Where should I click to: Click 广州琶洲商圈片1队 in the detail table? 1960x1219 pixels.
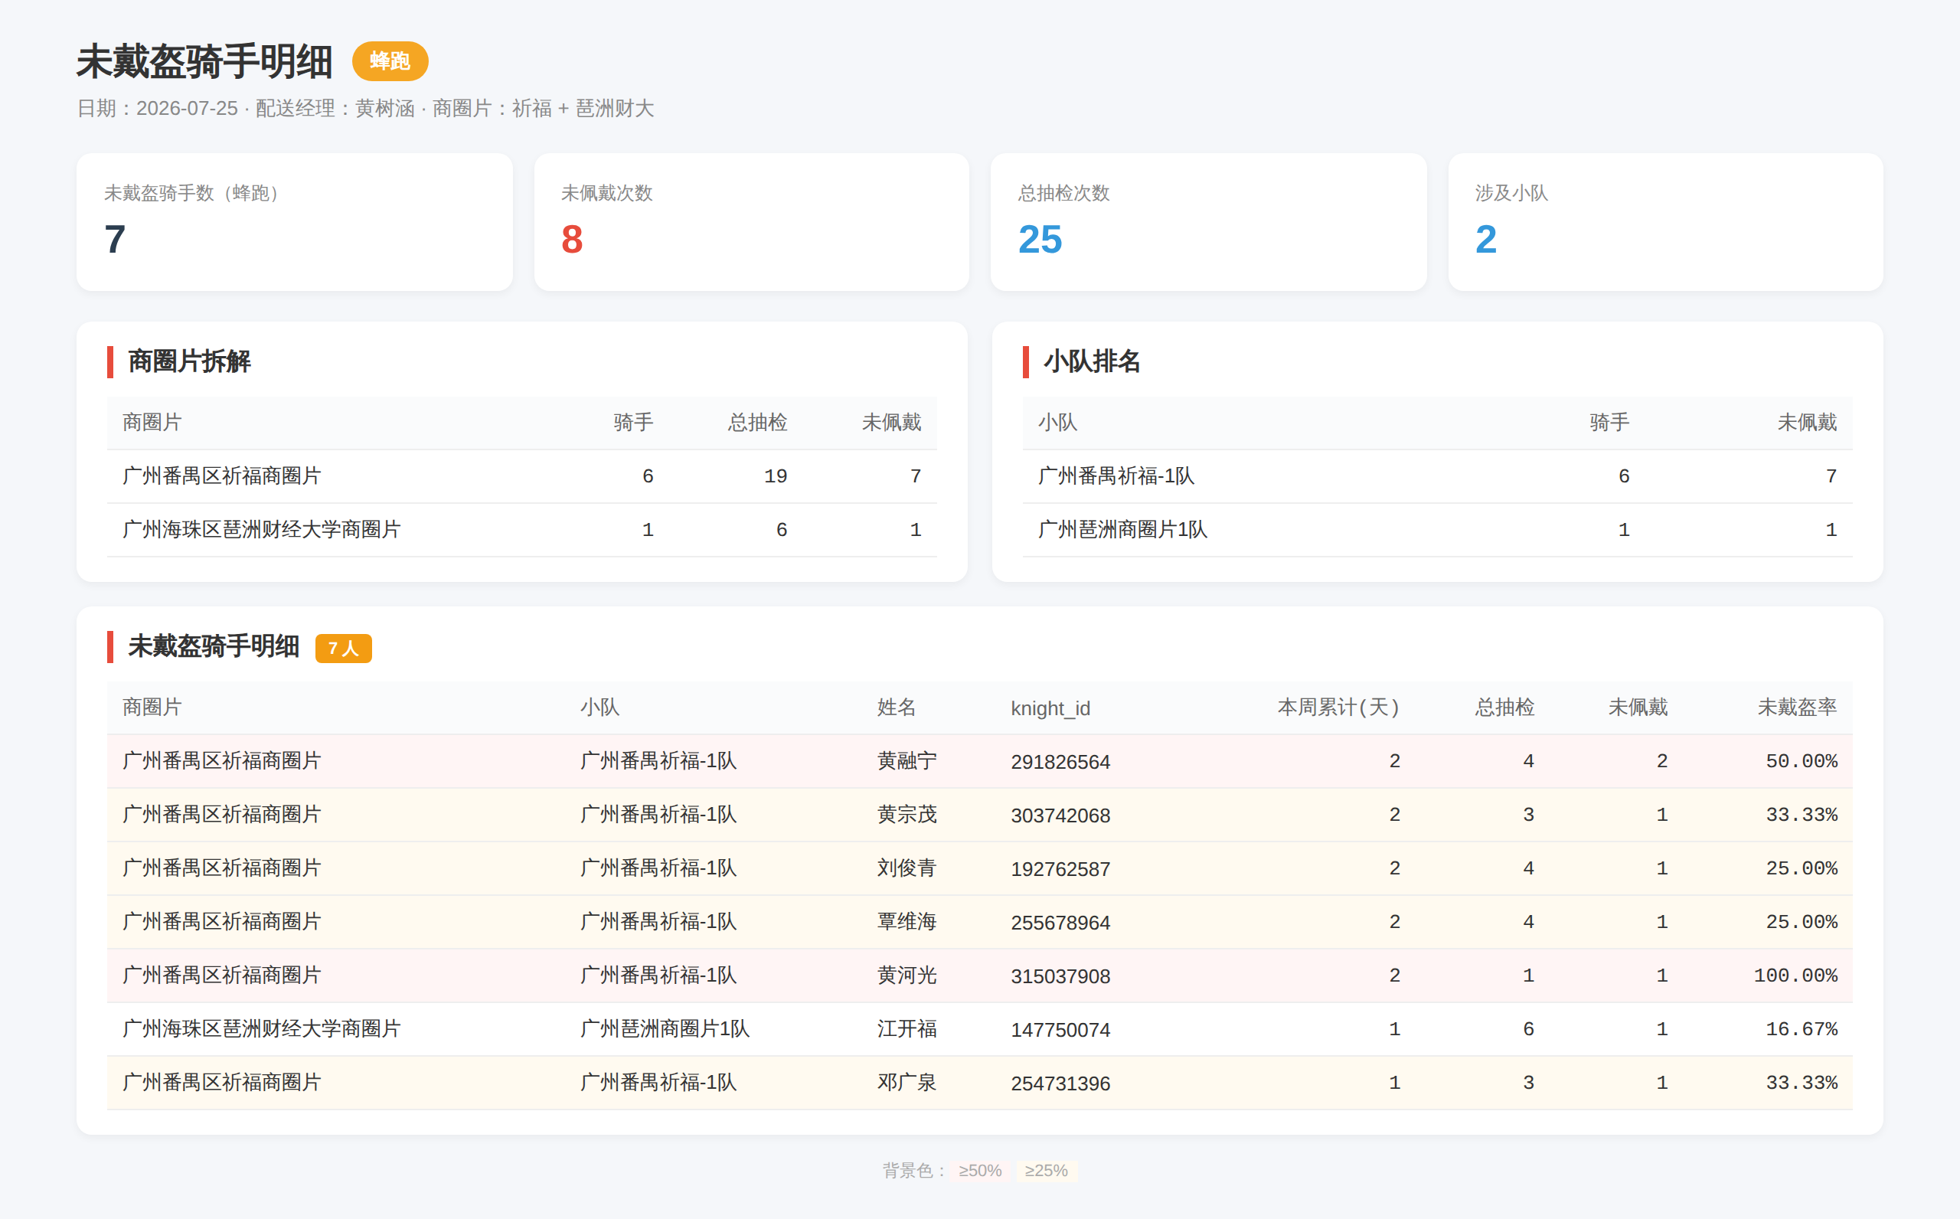(665, 1029)
